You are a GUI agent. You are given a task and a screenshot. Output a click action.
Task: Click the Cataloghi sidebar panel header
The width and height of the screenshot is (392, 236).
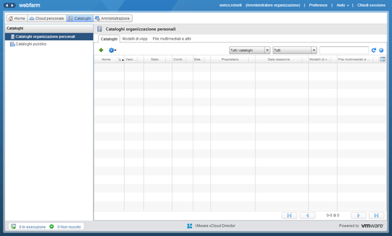pyautogui.click(x=49, y=28)
